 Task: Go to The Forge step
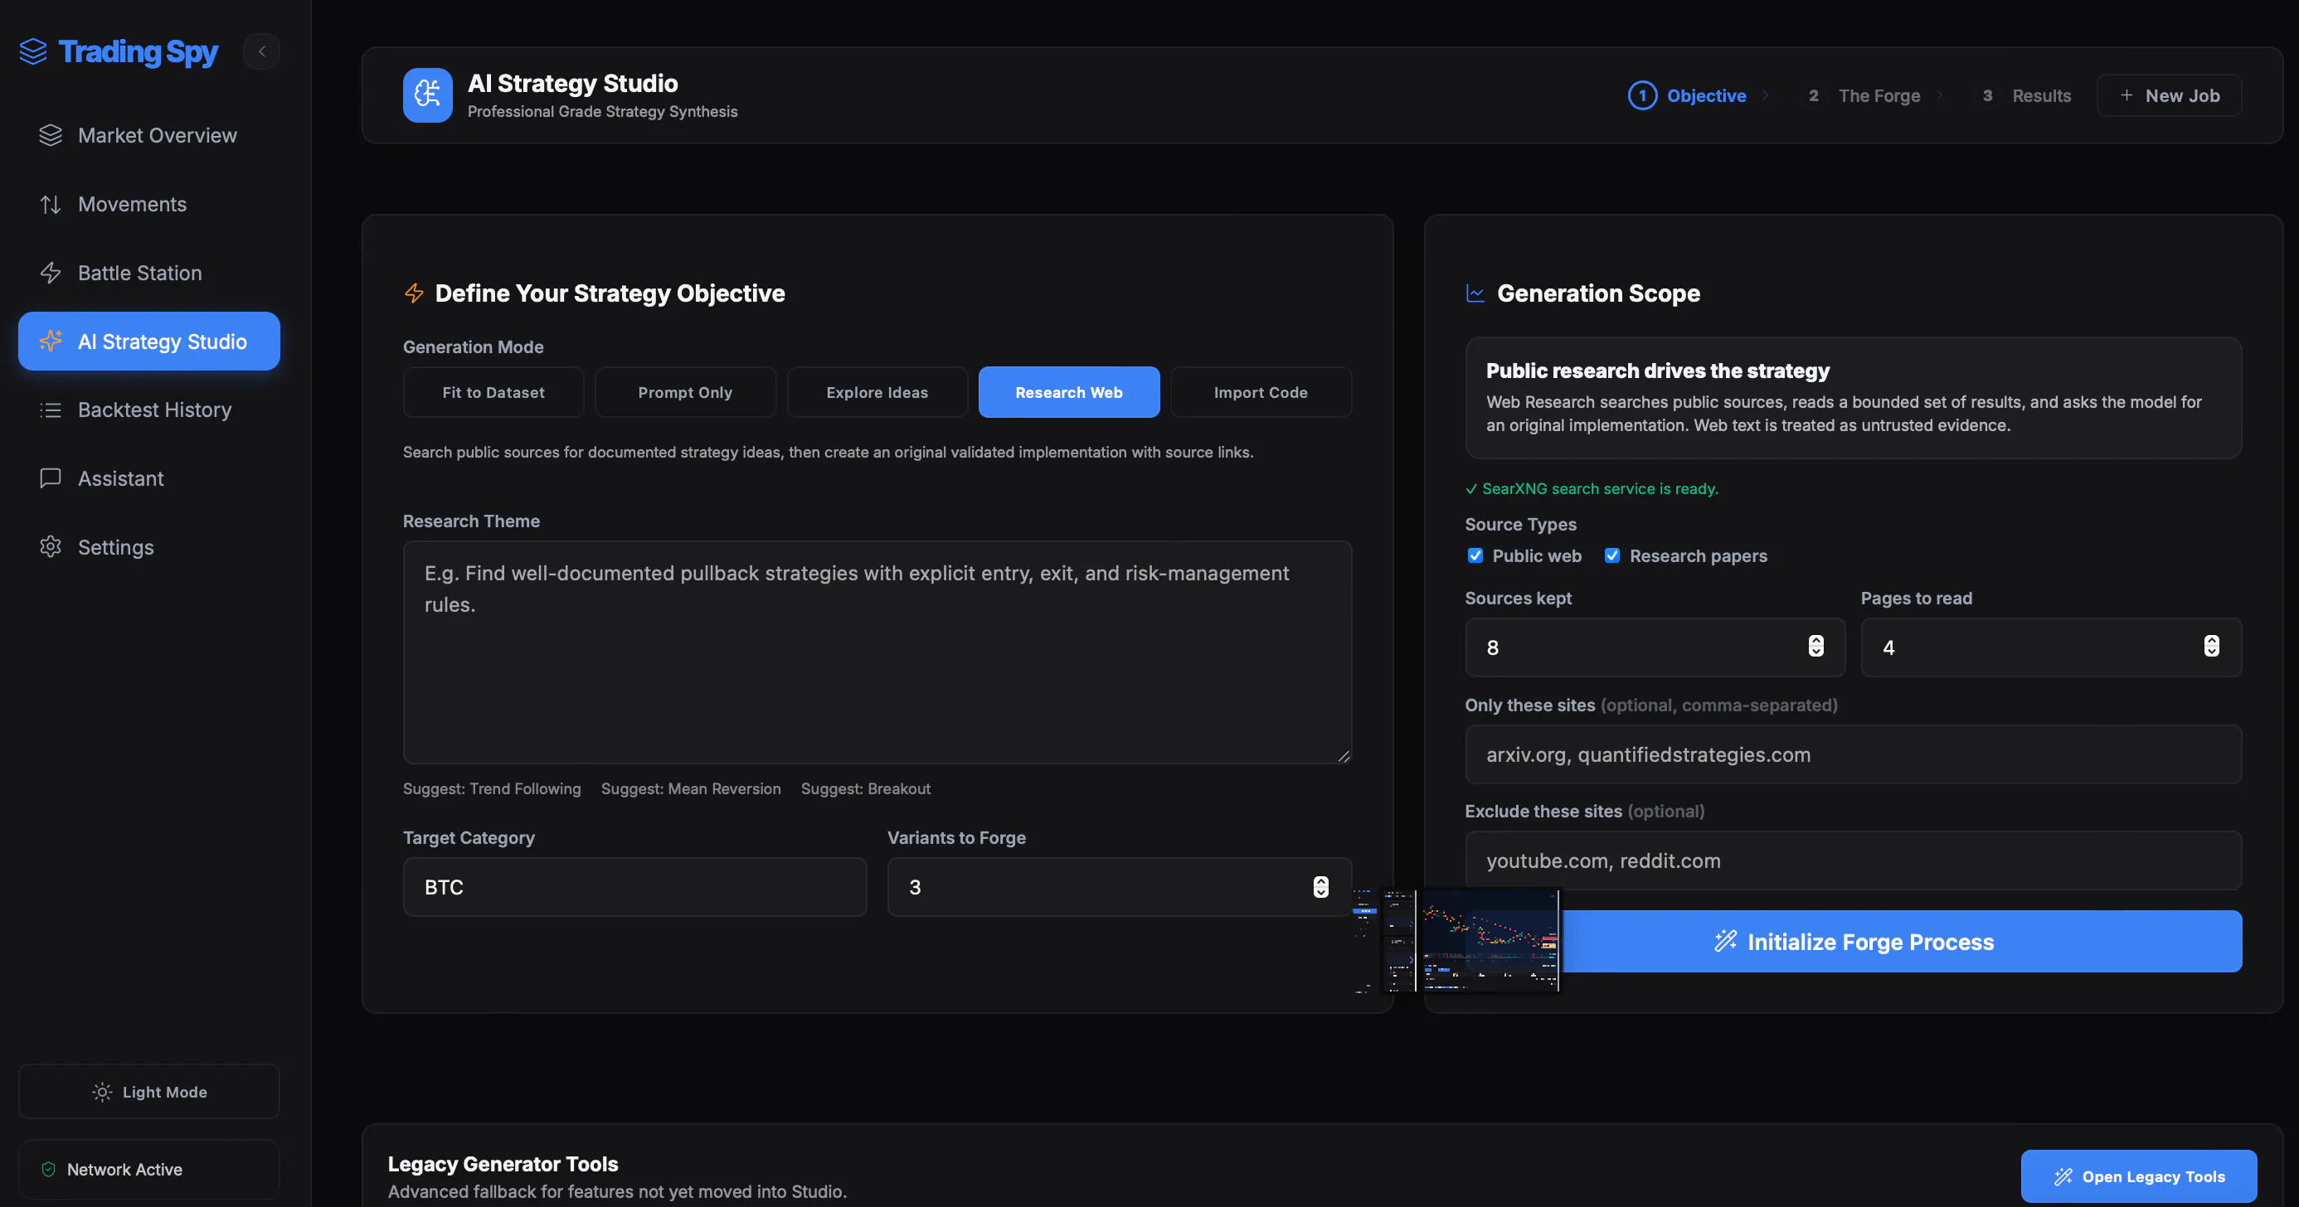click(x=1864, y=95)
